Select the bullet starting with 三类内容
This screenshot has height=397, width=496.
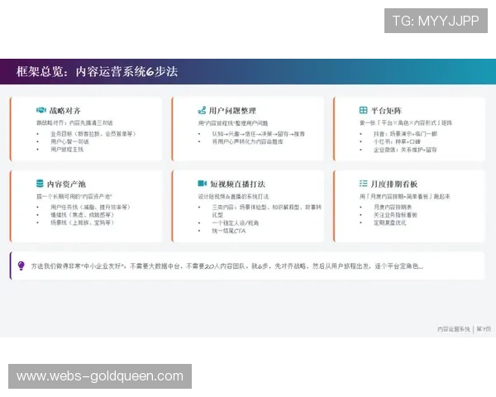[x=267, y=211]
